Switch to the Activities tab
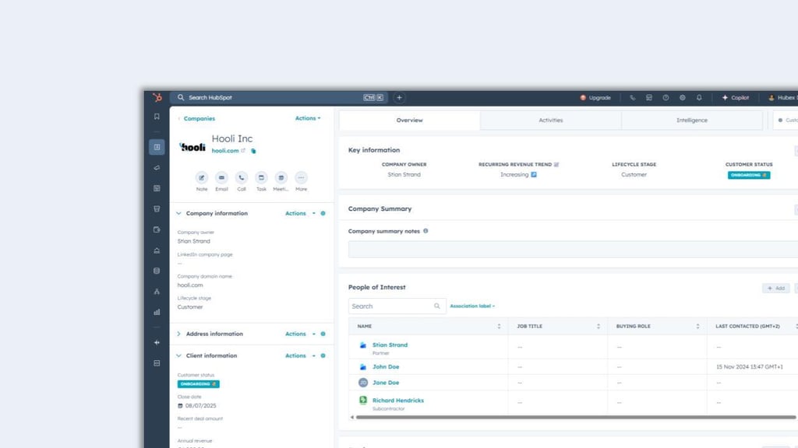Image resolution: width=798 pixels, height=448 pixels. point(551,121)
